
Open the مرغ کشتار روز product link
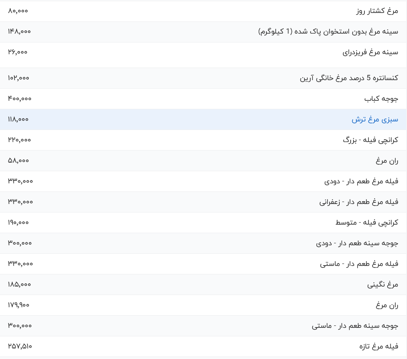377,11
